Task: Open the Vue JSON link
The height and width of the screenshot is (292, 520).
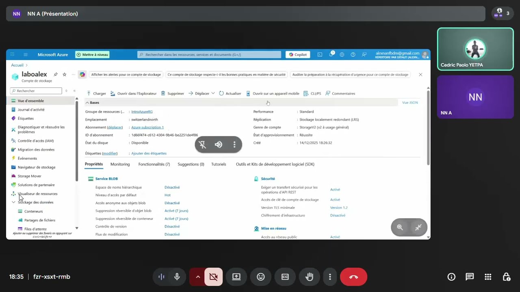Action: (x=410, y=103)
